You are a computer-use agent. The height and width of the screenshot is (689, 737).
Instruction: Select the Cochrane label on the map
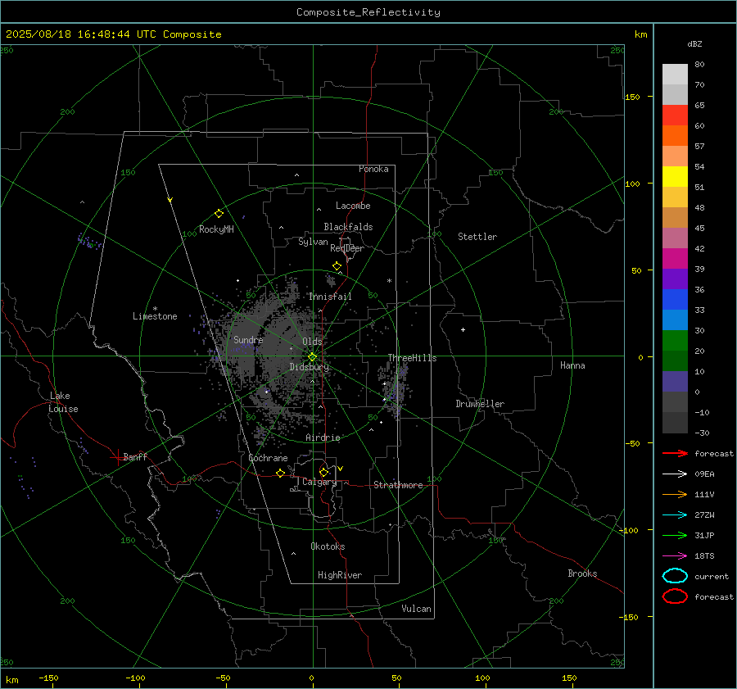click(268, 458)
